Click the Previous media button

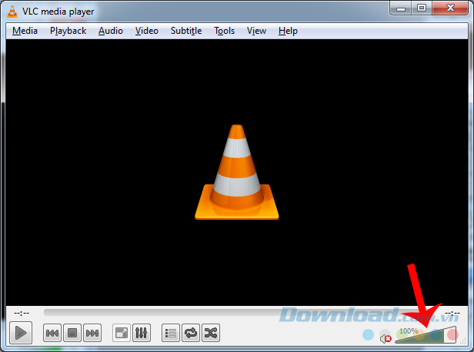(x=52, y=333)
